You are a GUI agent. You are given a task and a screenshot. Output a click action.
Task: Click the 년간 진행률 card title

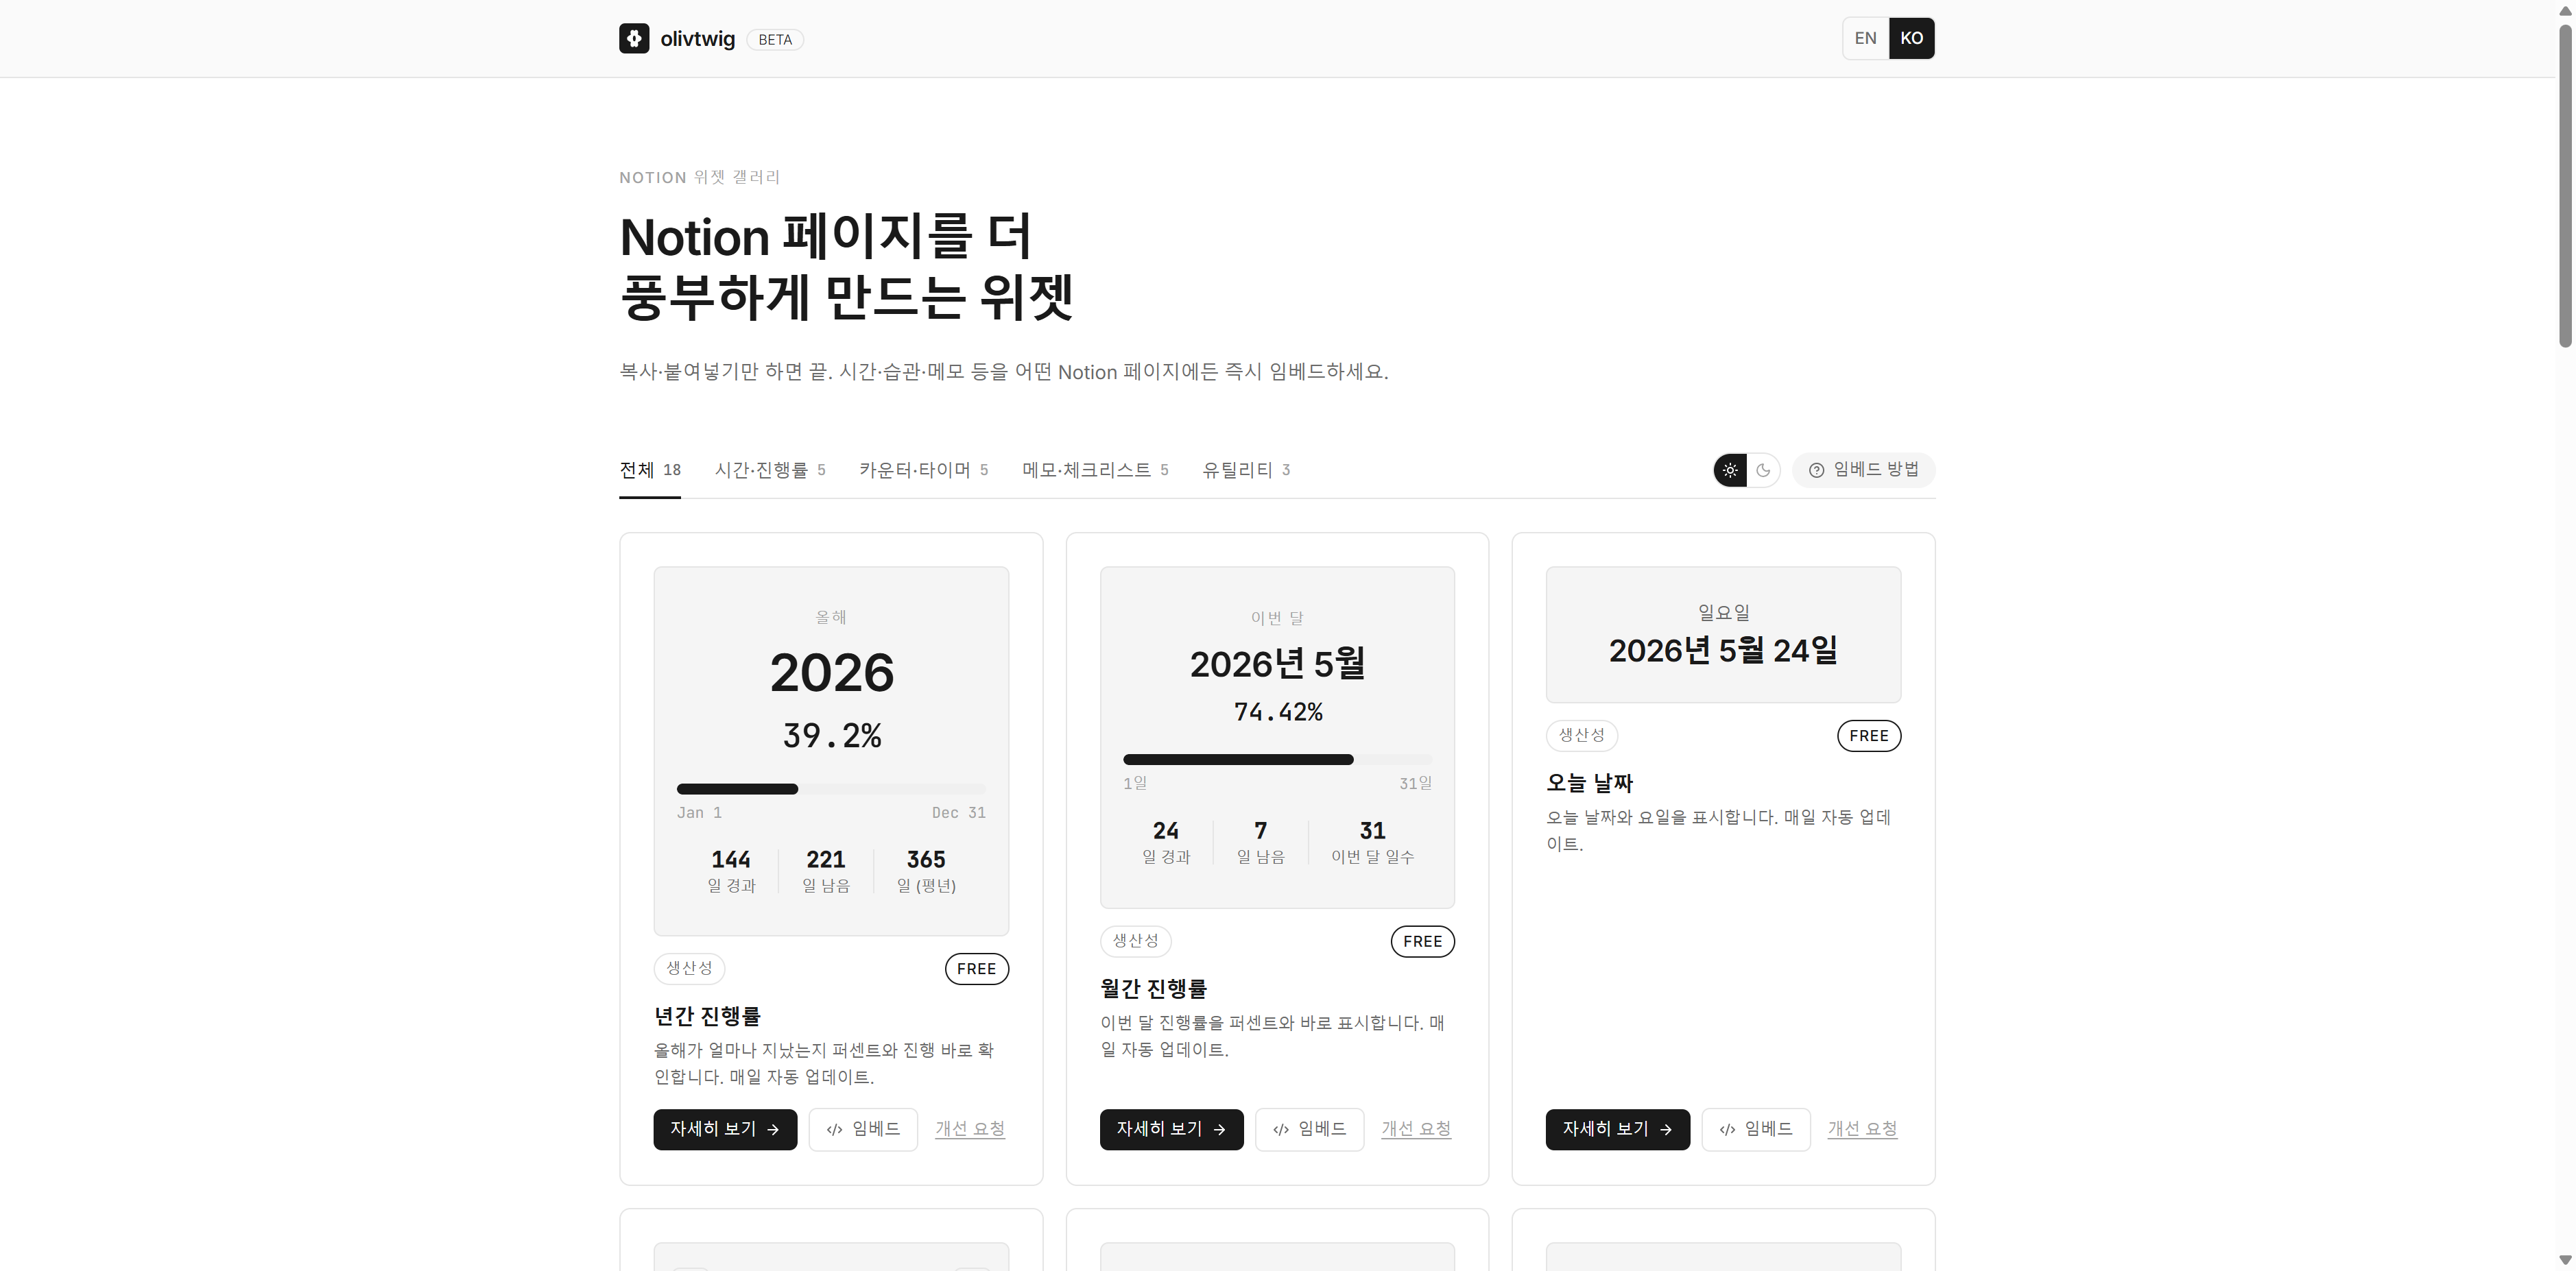click(707, 1016)
